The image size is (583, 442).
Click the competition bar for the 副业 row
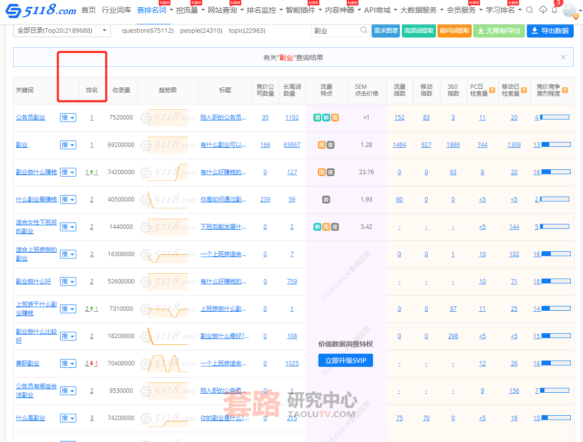(556, 145)
